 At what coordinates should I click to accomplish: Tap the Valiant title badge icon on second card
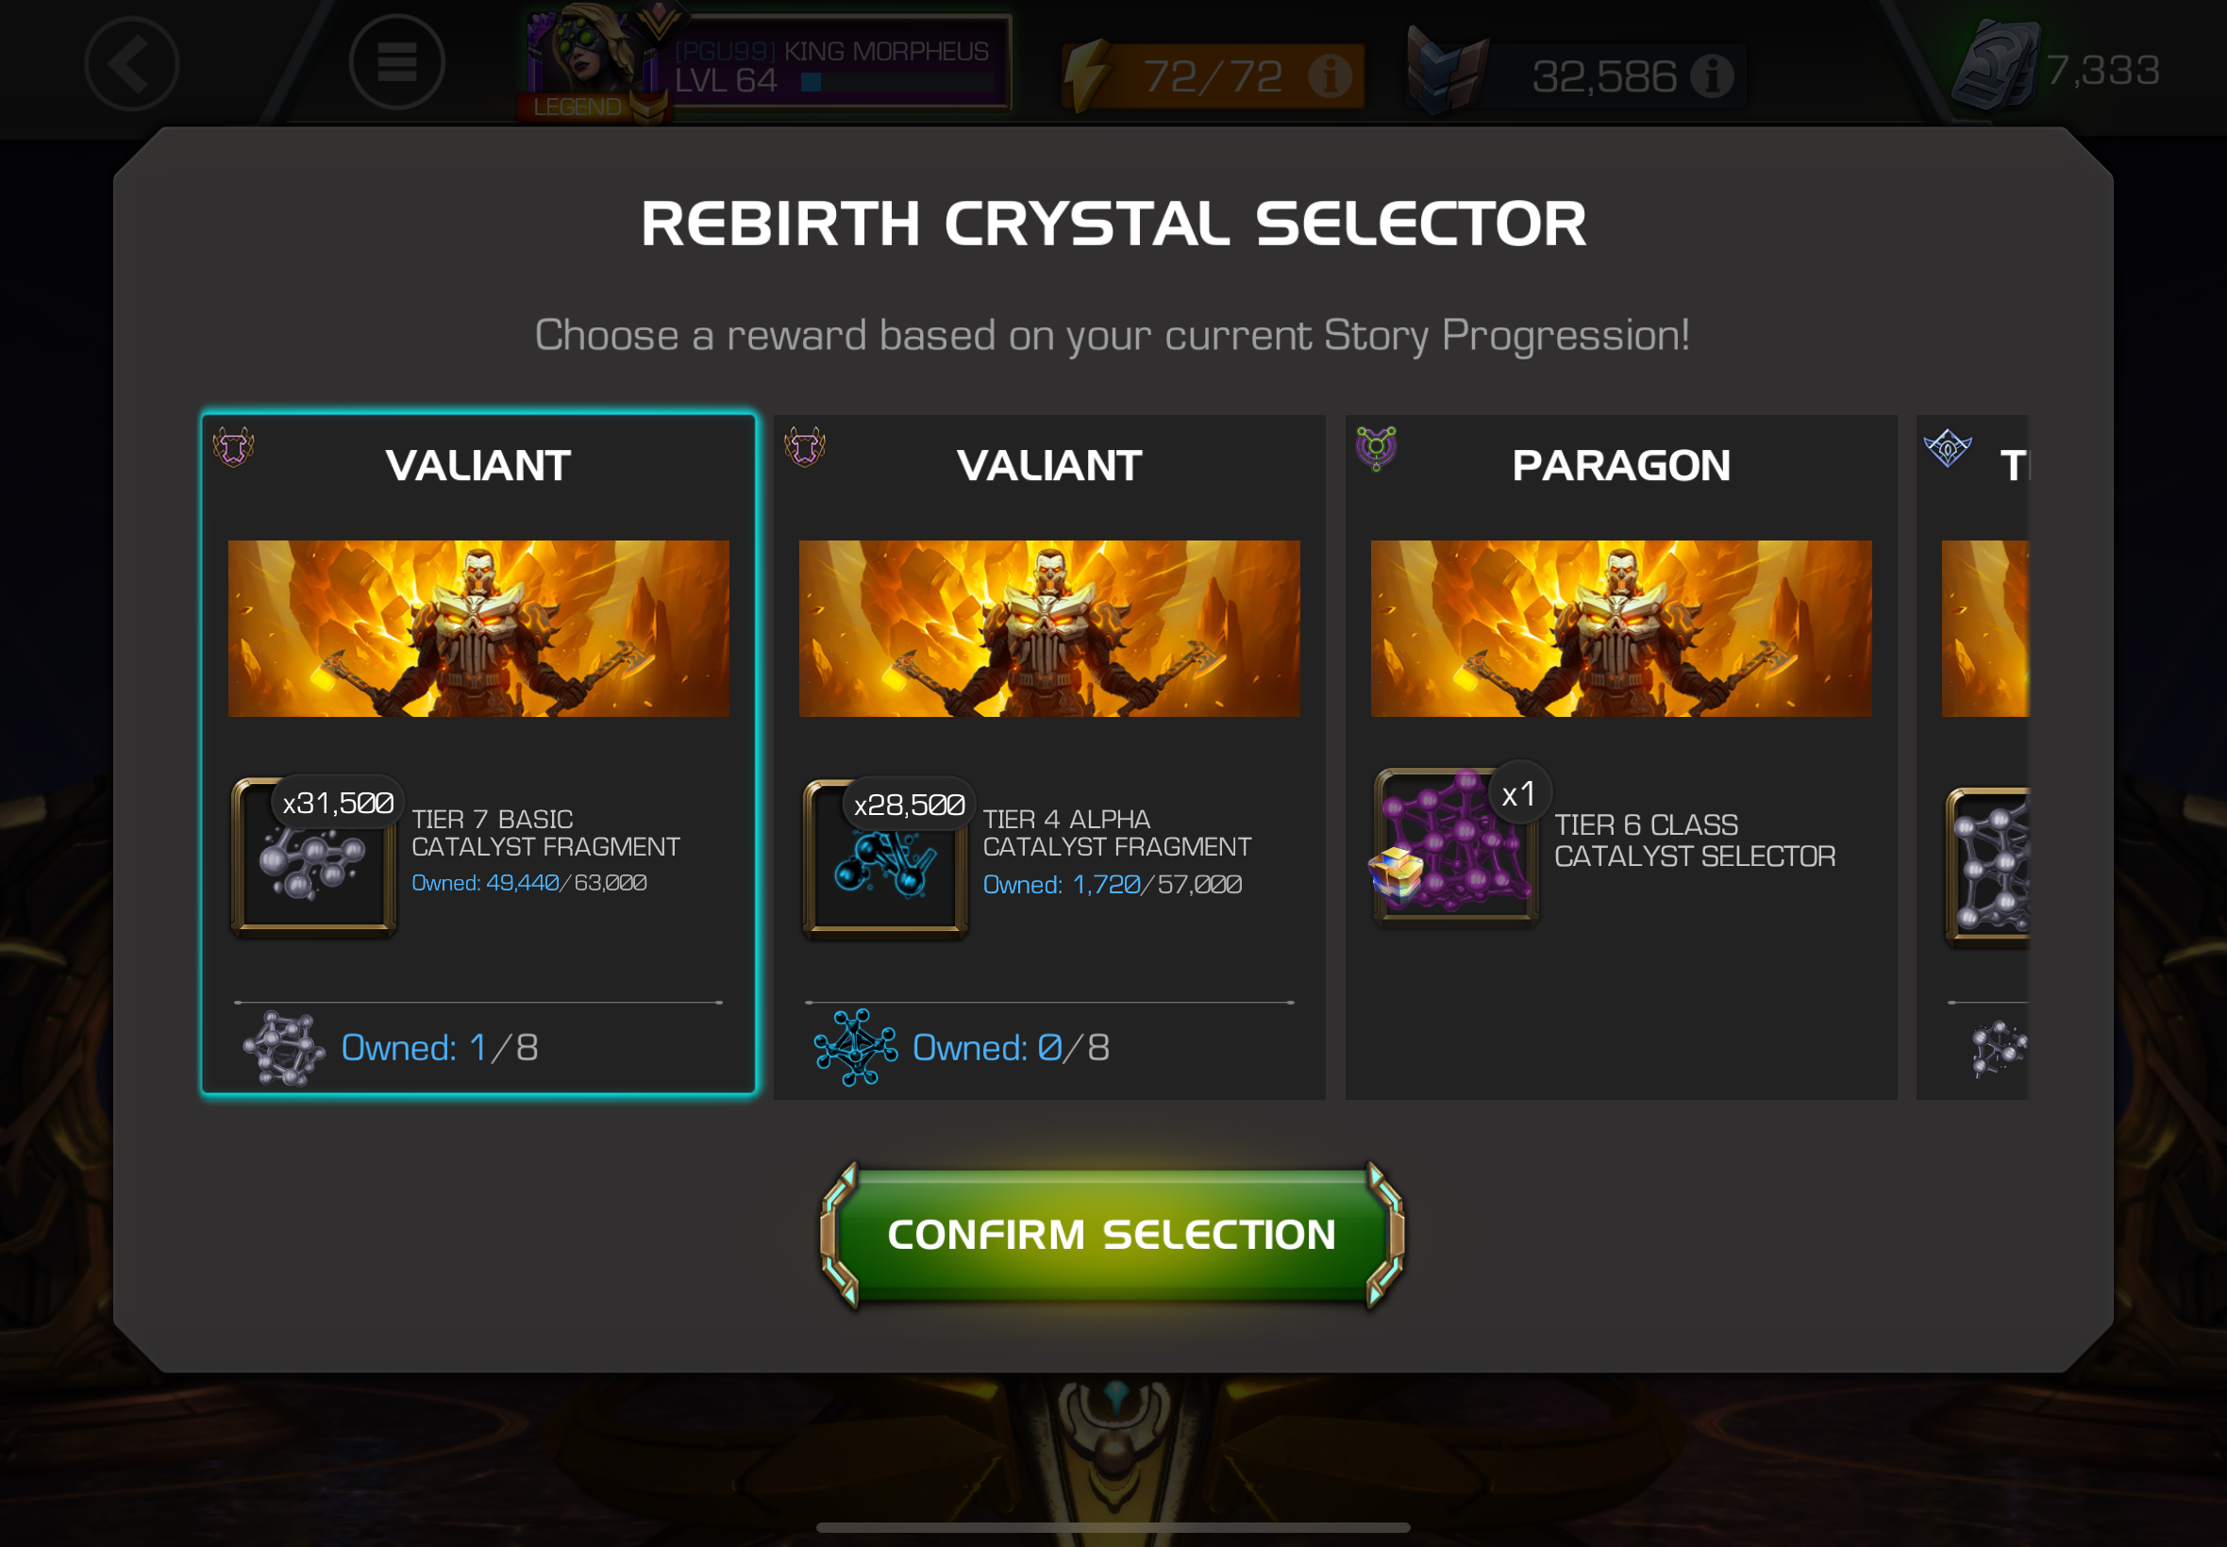click(805, 447)
